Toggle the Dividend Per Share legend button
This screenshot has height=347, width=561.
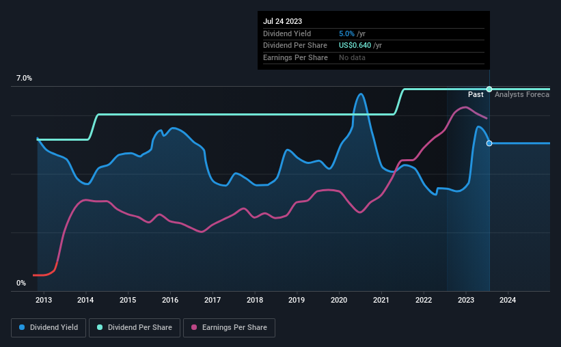pos(135,328)
